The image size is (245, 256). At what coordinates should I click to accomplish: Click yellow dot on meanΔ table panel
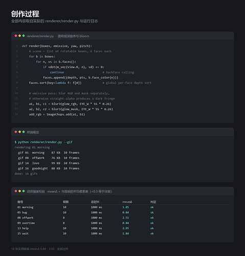pyautogui.click(x=19, y=191)
